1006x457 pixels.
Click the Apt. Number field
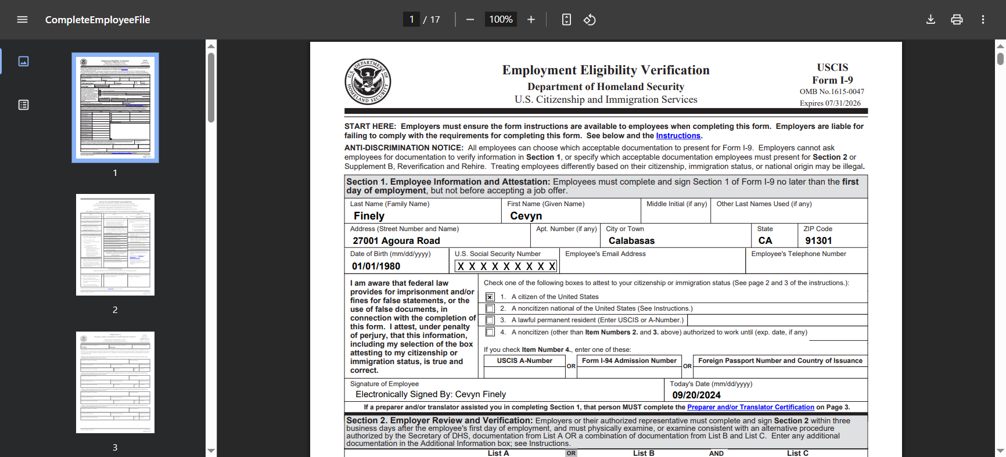tap(566, 240)
